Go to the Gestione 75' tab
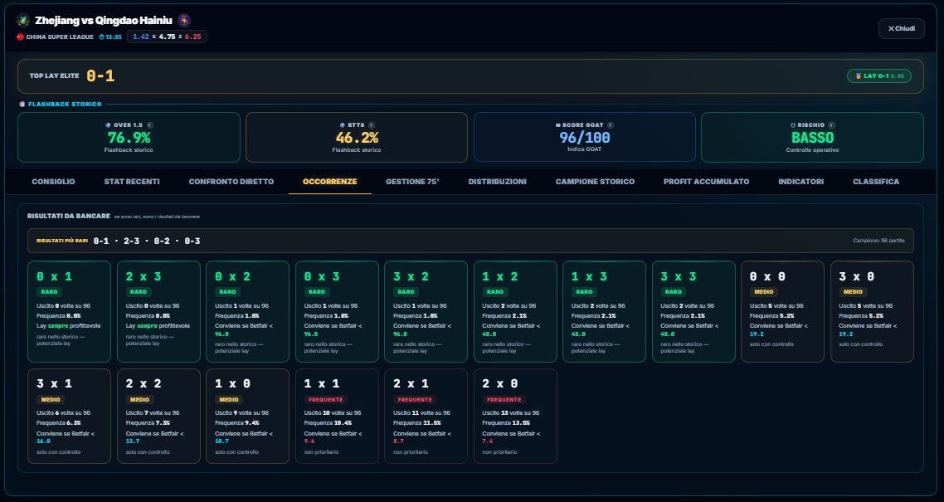The height and width of the screenshot is (502, 944). (x=412, y=181)
